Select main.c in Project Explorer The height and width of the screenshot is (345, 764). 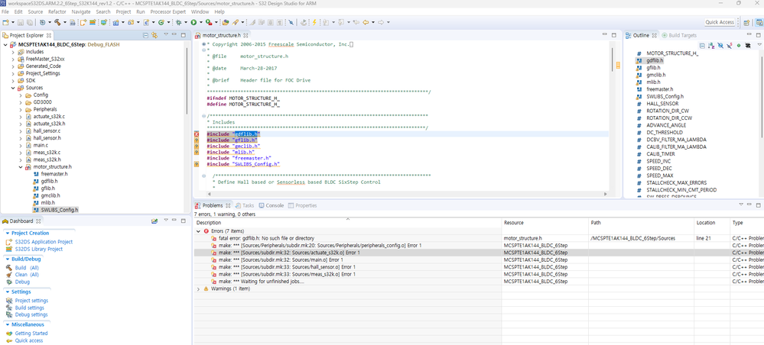tap(41, 145)
